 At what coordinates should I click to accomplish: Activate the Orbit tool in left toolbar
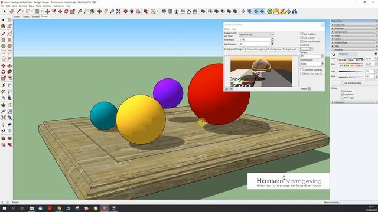tap(4, 105)
